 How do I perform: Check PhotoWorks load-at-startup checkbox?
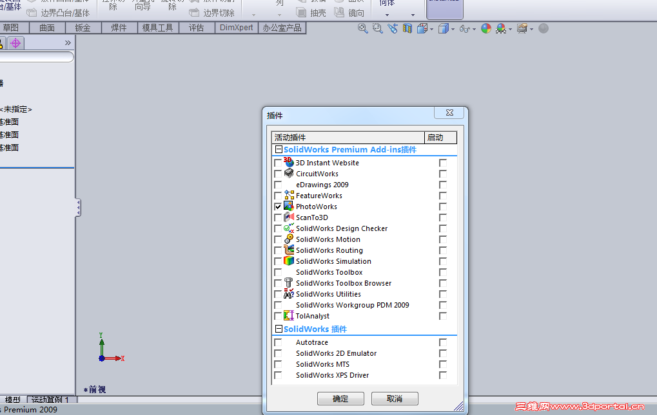click(443, 207)
